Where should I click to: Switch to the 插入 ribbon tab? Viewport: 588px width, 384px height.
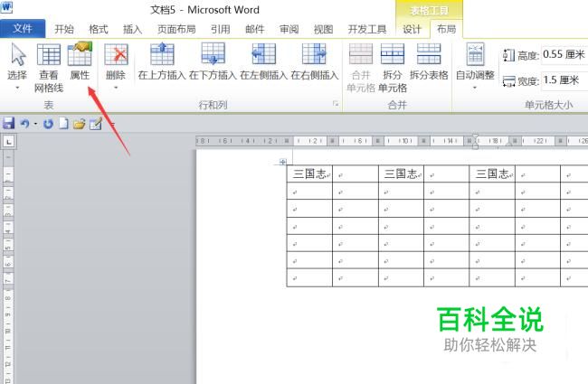tap(132, 29)
